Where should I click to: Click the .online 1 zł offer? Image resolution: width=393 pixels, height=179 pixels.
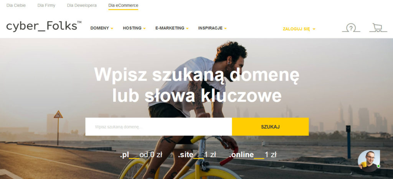pos(253,155)
